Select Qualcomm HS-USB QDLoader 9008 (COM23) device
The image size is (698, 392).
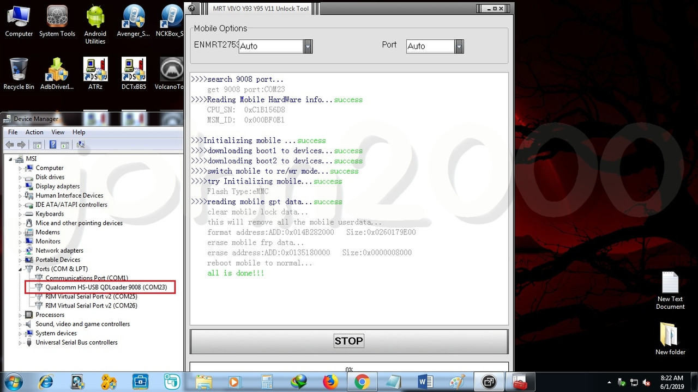(x=106, y=287)
